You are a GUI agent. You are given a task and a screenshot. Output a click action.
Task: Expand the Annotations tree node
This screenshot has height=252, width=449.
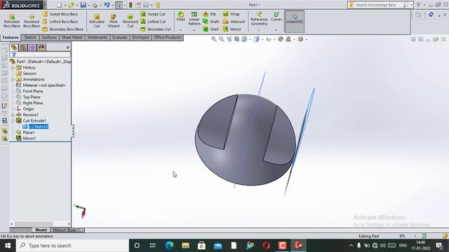pyautogui.click(x=13, y=79)
